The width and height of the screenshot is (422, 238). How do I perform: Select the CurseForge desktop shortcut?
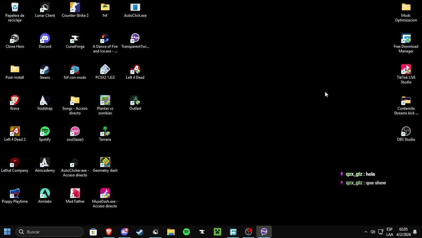pyautogui.click(x=75, y=41)
